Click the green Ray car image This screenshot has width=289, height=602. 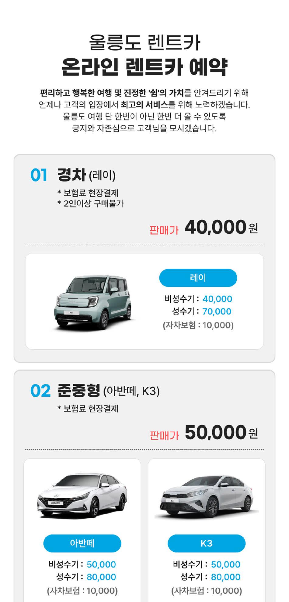coord(93,302)
